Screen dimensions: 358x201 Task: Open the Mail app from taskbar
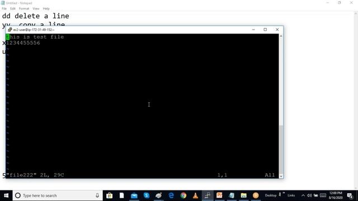tap(134, 195)
